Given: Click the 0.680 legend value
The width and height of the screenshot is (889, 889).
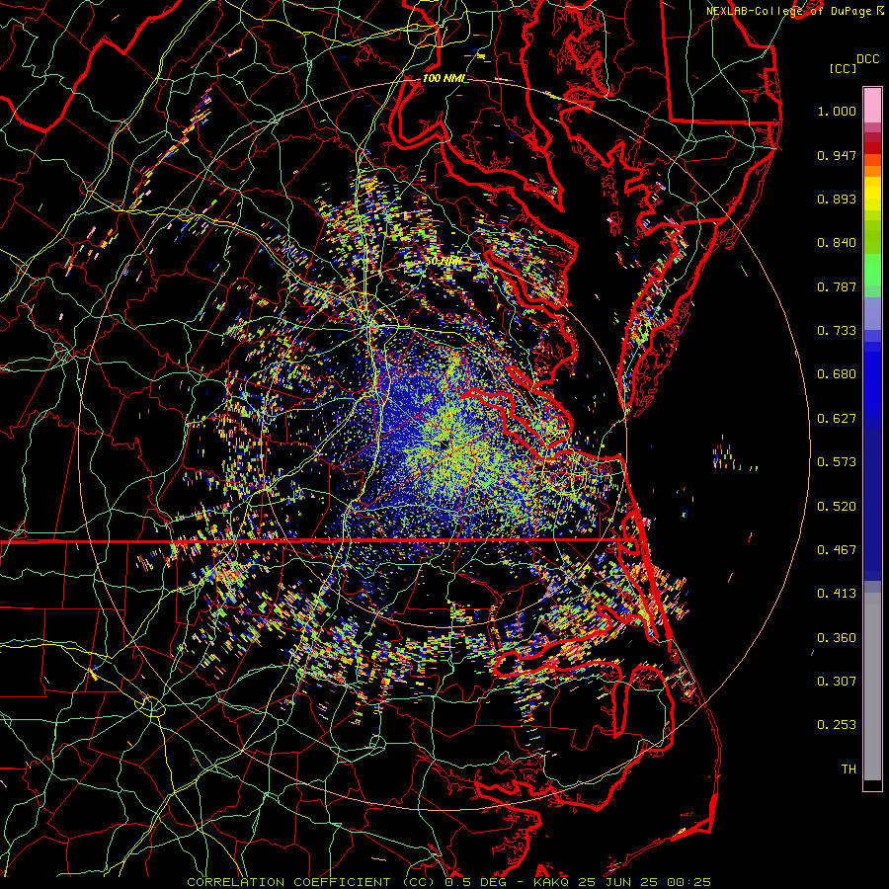Looking at the screenshot, I should tap(837, 374).
